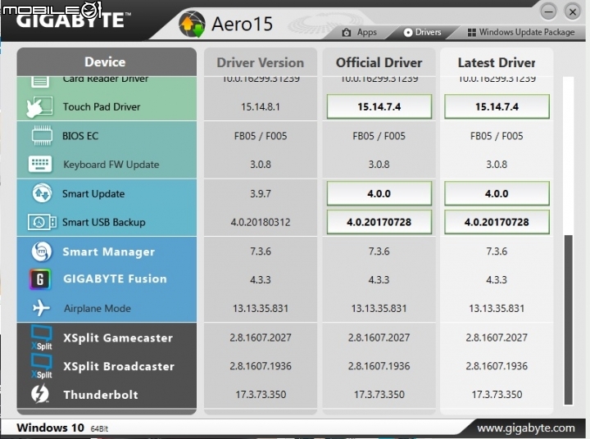Click Gamecaster driver version 2.8.1607.2027

point(261,337)
